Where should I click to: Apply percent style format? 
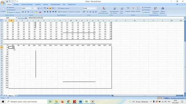[87, 12]
